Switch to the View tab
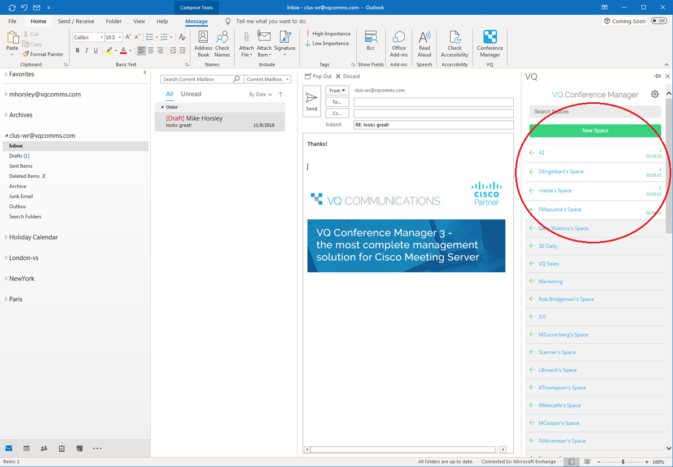 click(139, 21)
